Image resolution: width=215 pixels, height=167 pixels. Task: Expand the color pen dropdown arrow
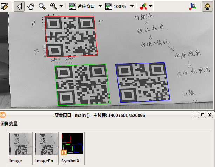coord(150,6)
